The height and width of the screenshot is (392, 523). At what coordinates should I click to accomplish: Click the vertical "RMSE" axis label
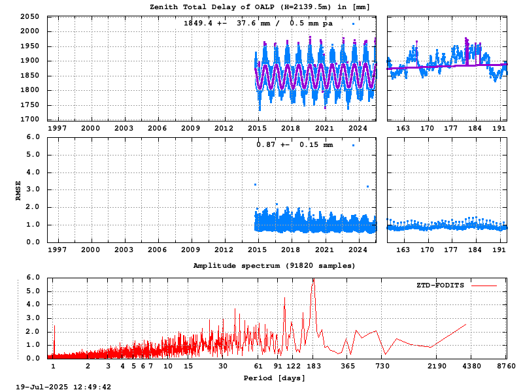18,190
